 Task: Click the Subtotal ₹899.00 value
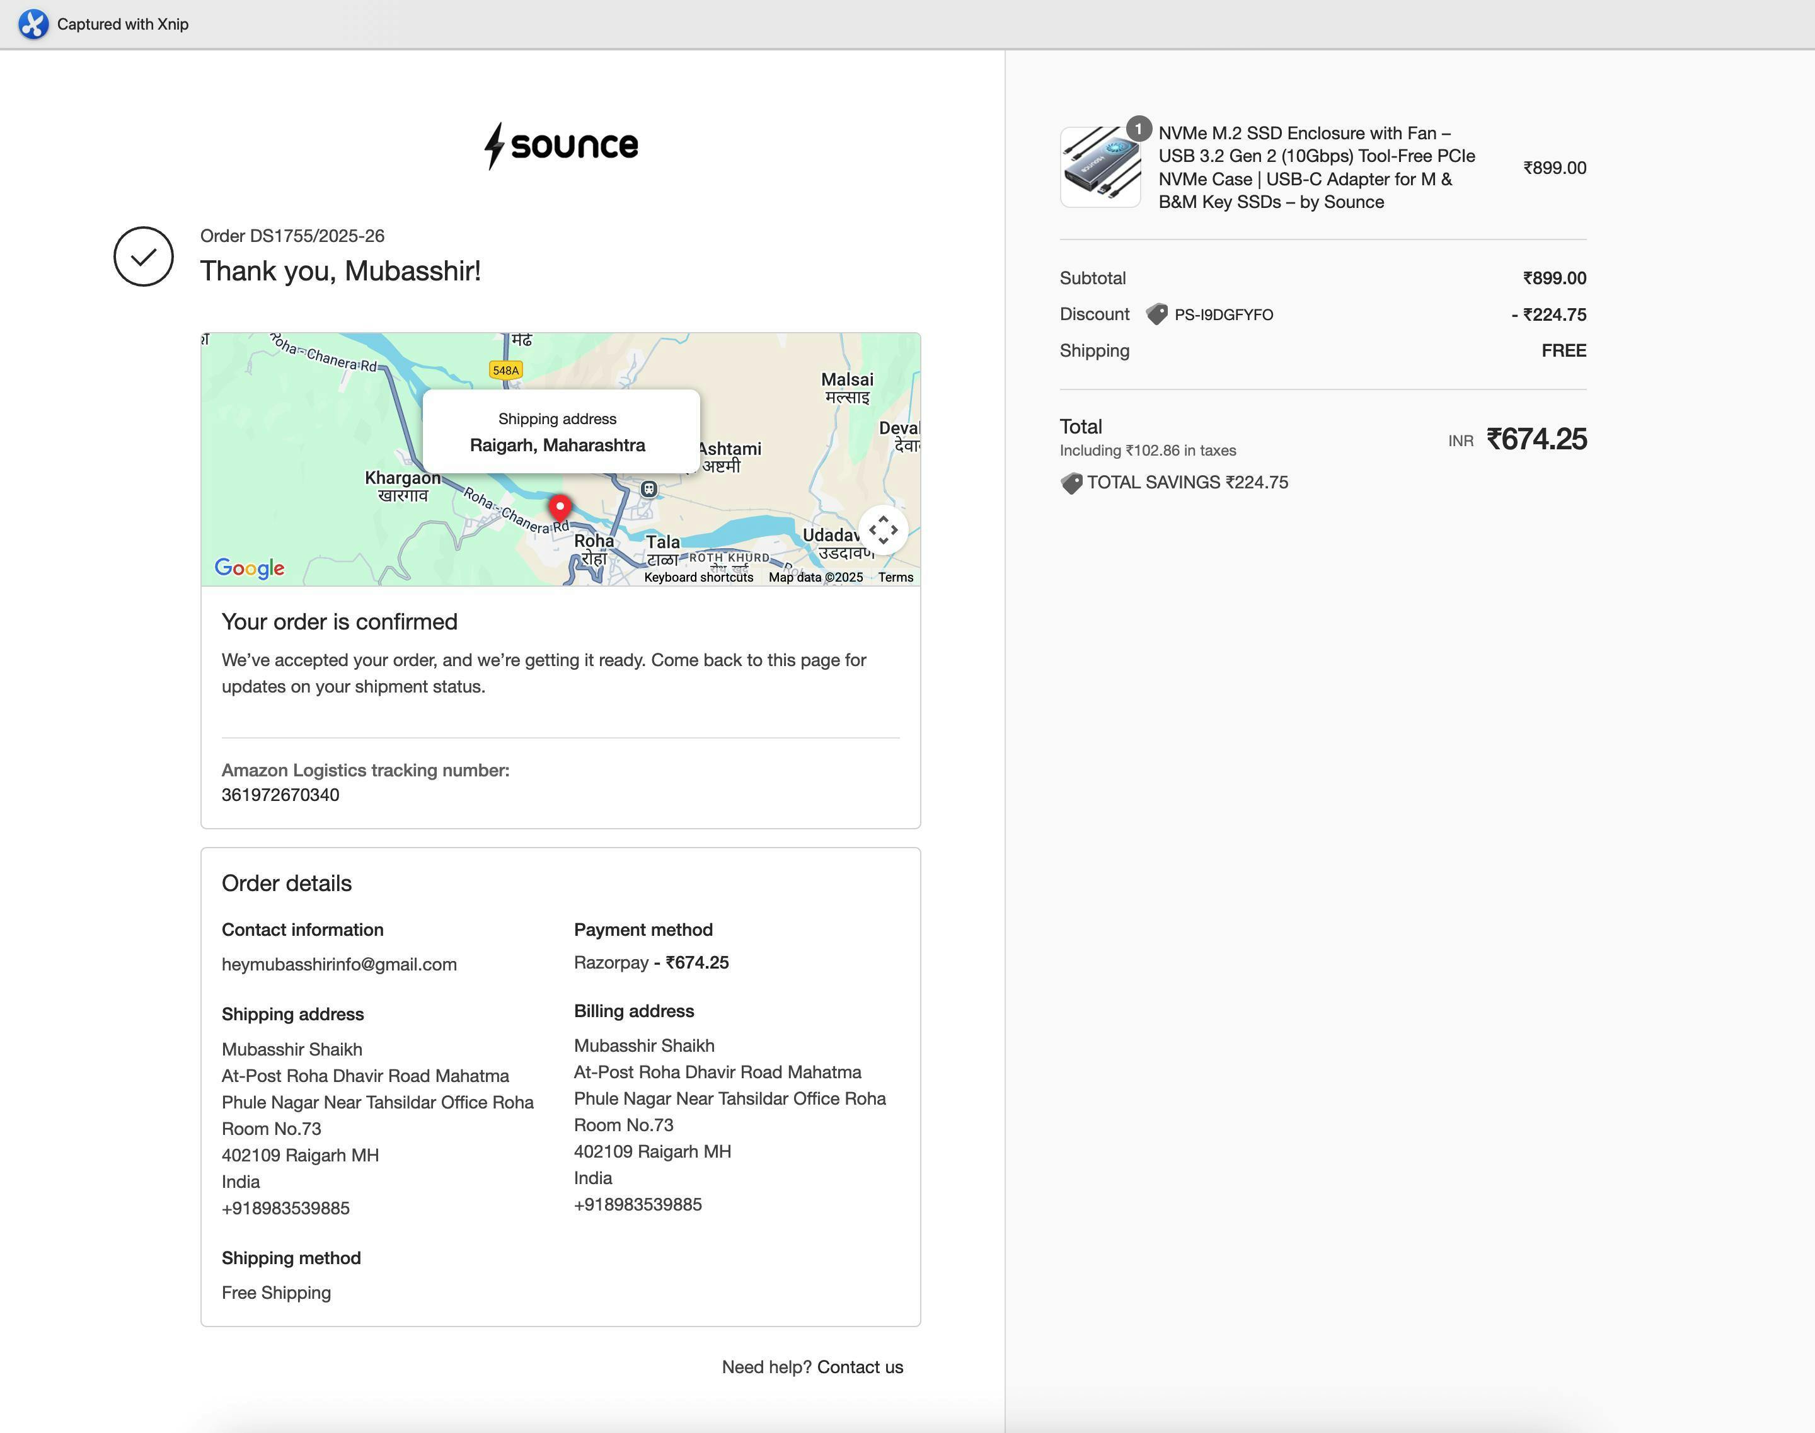[x=1554, y=279]
